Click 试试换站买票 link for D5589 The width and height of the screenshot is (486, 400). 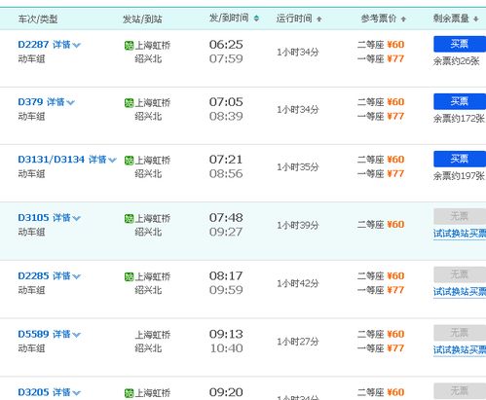click(x=460, y=349)
